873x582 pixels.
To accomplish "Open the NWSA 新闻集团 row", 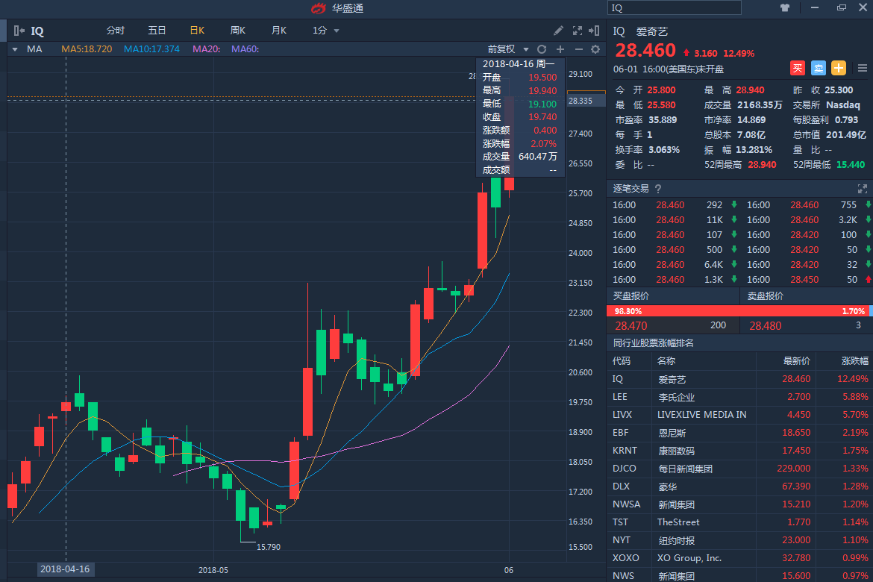I will [740, 504].
